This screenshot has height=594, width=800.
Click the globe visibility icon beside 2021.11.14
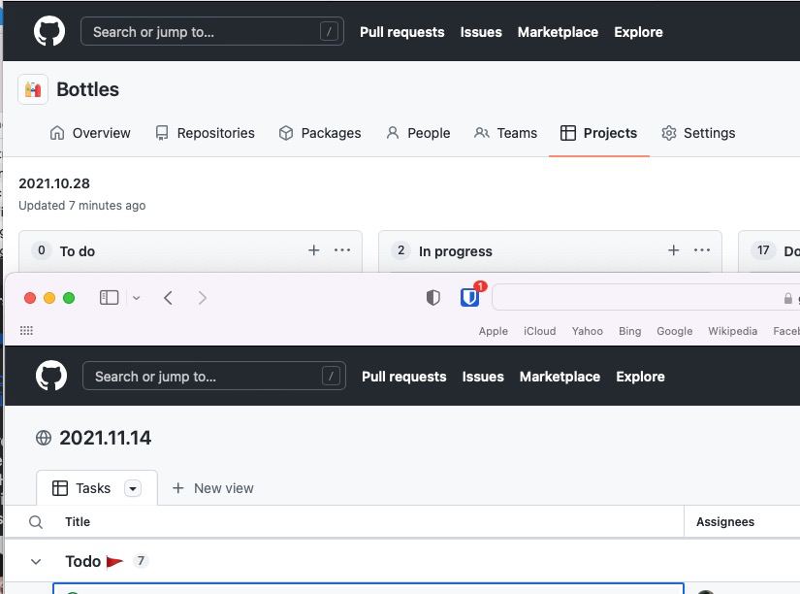(x=44, y=438)
